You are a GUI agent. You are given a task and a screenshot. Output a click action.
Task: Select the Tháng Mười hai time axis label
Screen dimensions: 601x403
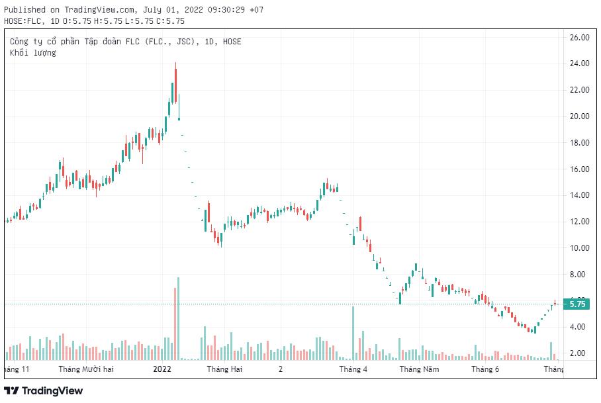coord(86,369)
